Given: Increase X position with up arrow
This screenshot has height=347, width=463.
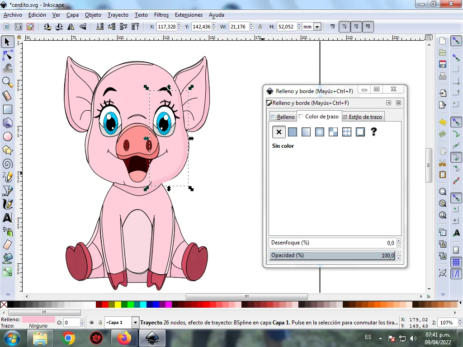Looking at the screenshot, I should [x=179, y=25].
